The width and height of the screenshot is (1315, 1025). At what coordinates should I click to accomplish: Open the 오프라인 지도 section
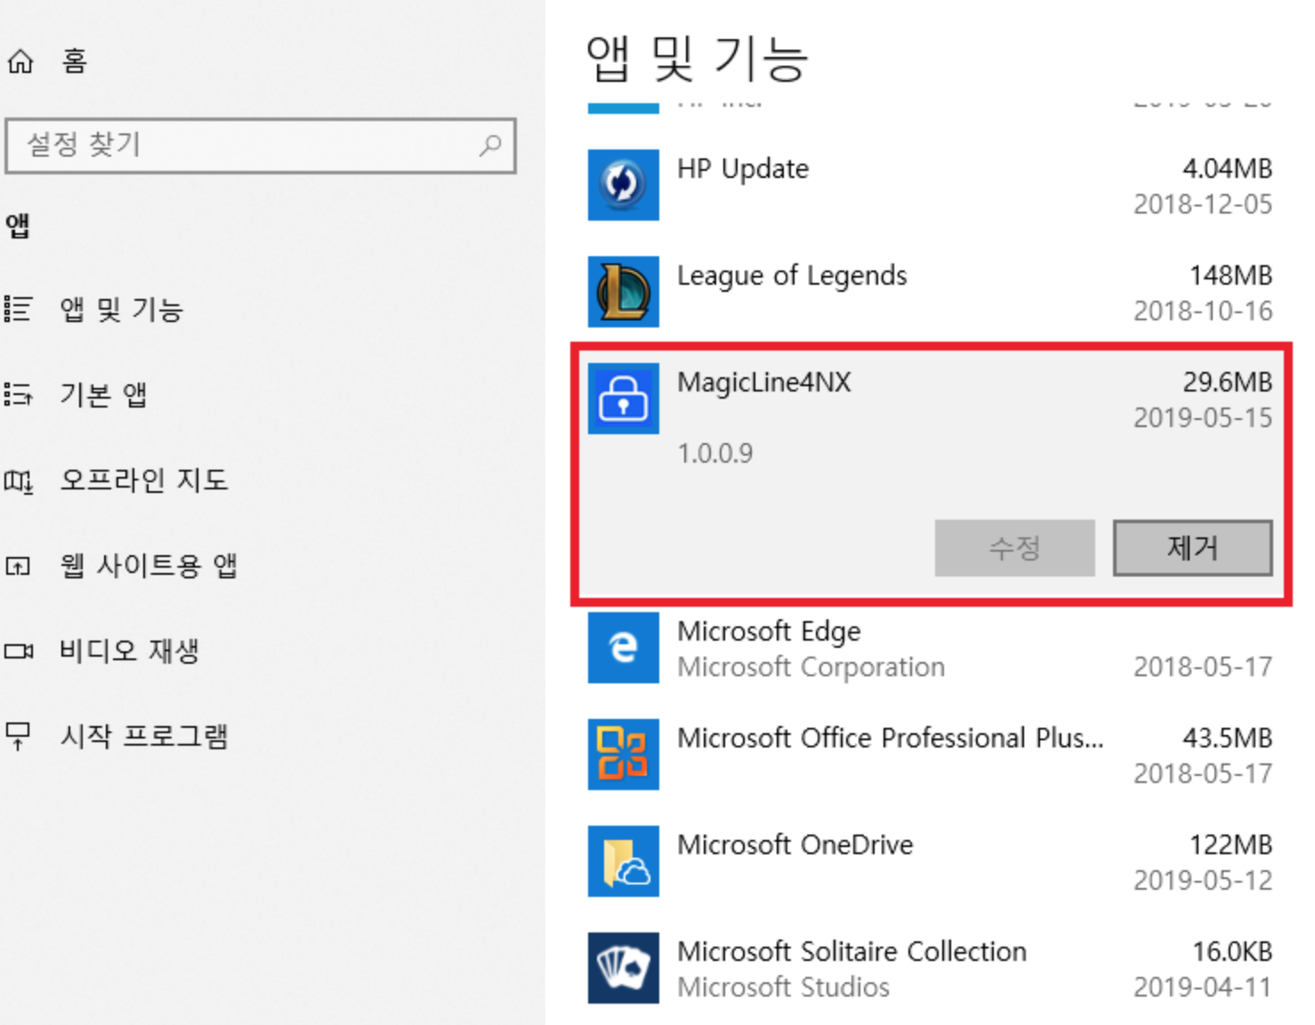(144, 480)
